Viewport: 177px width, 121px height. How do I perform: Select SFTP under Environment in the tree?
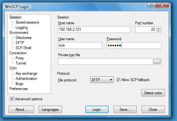tap(20, 43)
